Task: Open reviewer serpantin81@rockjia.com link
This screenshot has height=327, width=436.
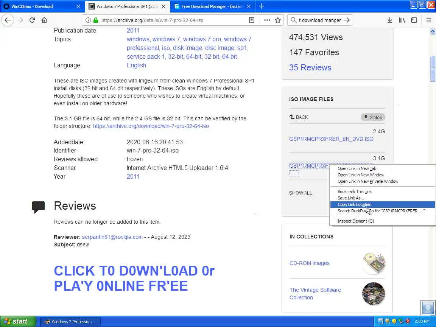Action: (x=112, y=237)
